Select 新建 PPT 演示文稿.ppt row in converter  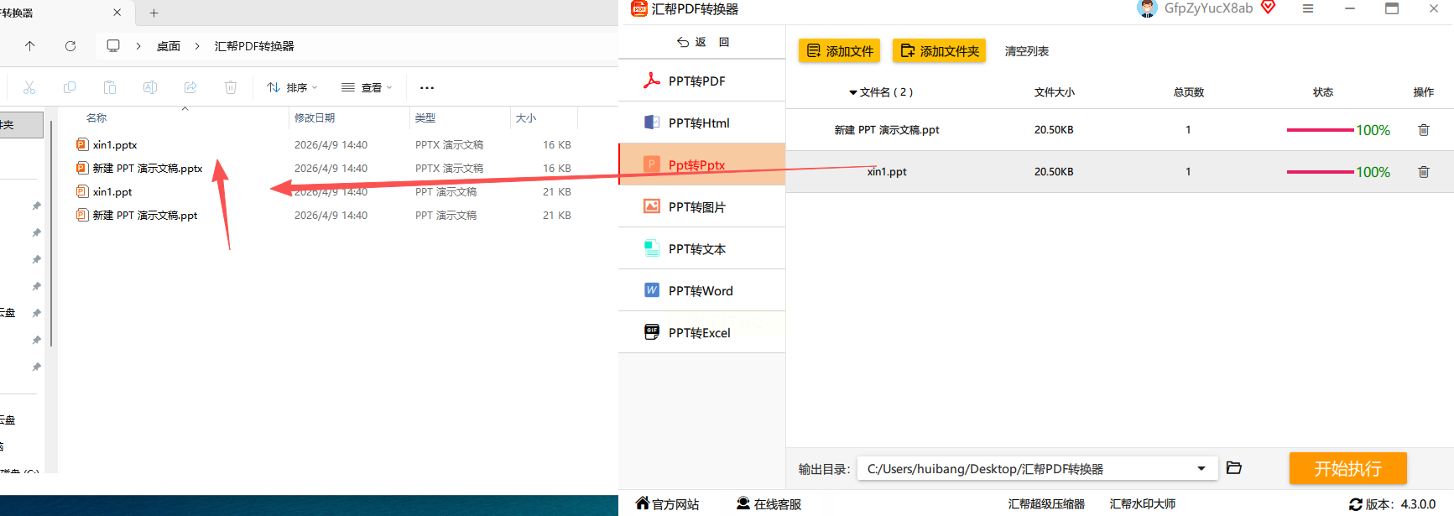pyautogui.click(x=1120, y=130)
